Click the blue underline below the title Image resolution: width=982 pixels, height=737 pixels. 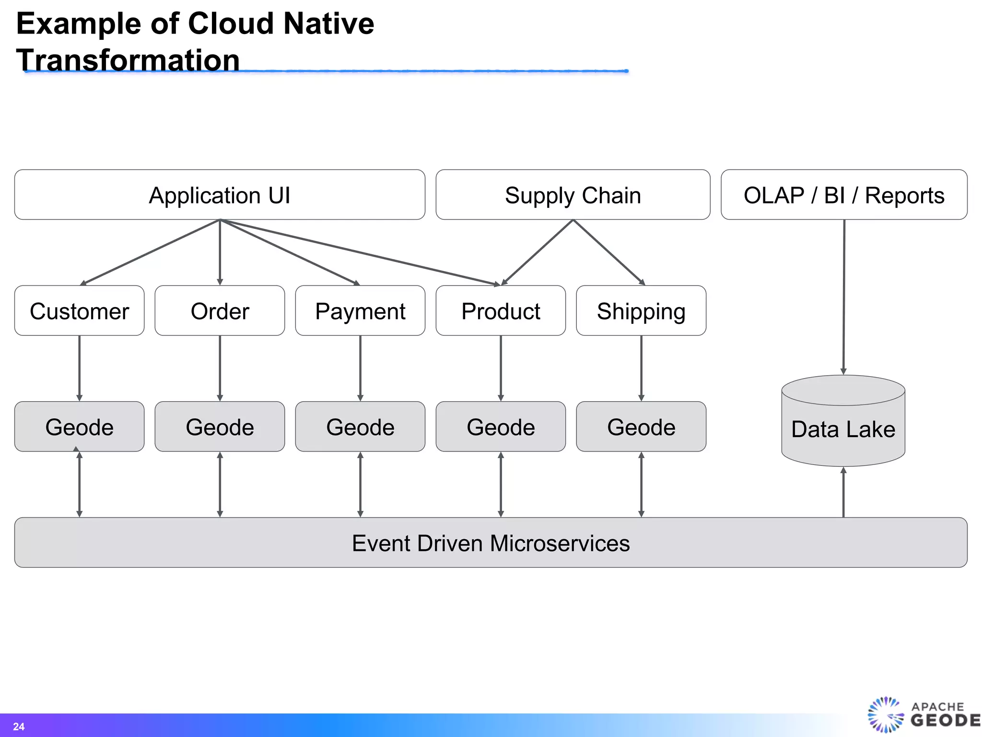click(x=432, y=71)
